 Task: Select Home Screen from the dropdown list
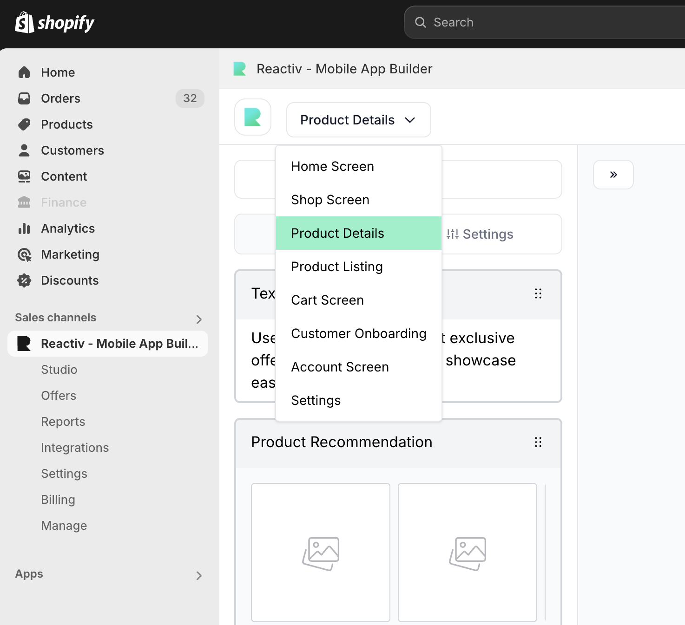332,166
